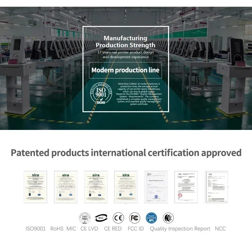Click the 'NCC' label text

(x=220, y=229)
